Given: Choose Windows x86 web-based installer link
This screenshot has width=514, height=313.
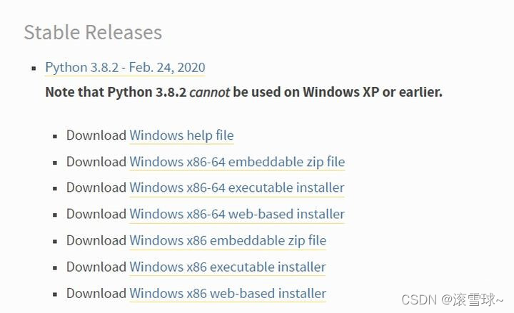Looking at the screenshot, I should tap(228, 293).
